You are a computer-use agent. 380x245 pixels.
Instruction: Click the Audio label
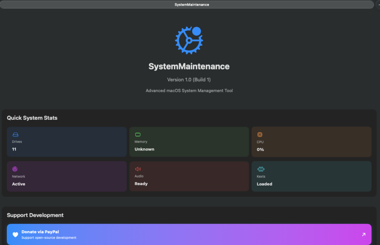pos(139,176)
